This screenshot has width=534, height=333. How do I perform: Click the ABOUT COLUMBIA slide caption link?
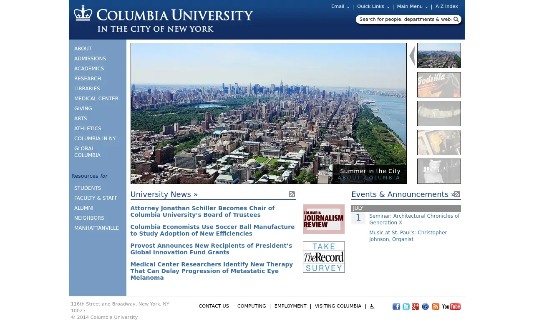click(x=369, y=178)
